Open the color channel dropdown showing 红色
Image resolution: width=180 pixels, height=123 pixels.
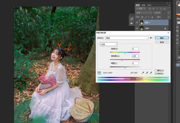point(109,44)
